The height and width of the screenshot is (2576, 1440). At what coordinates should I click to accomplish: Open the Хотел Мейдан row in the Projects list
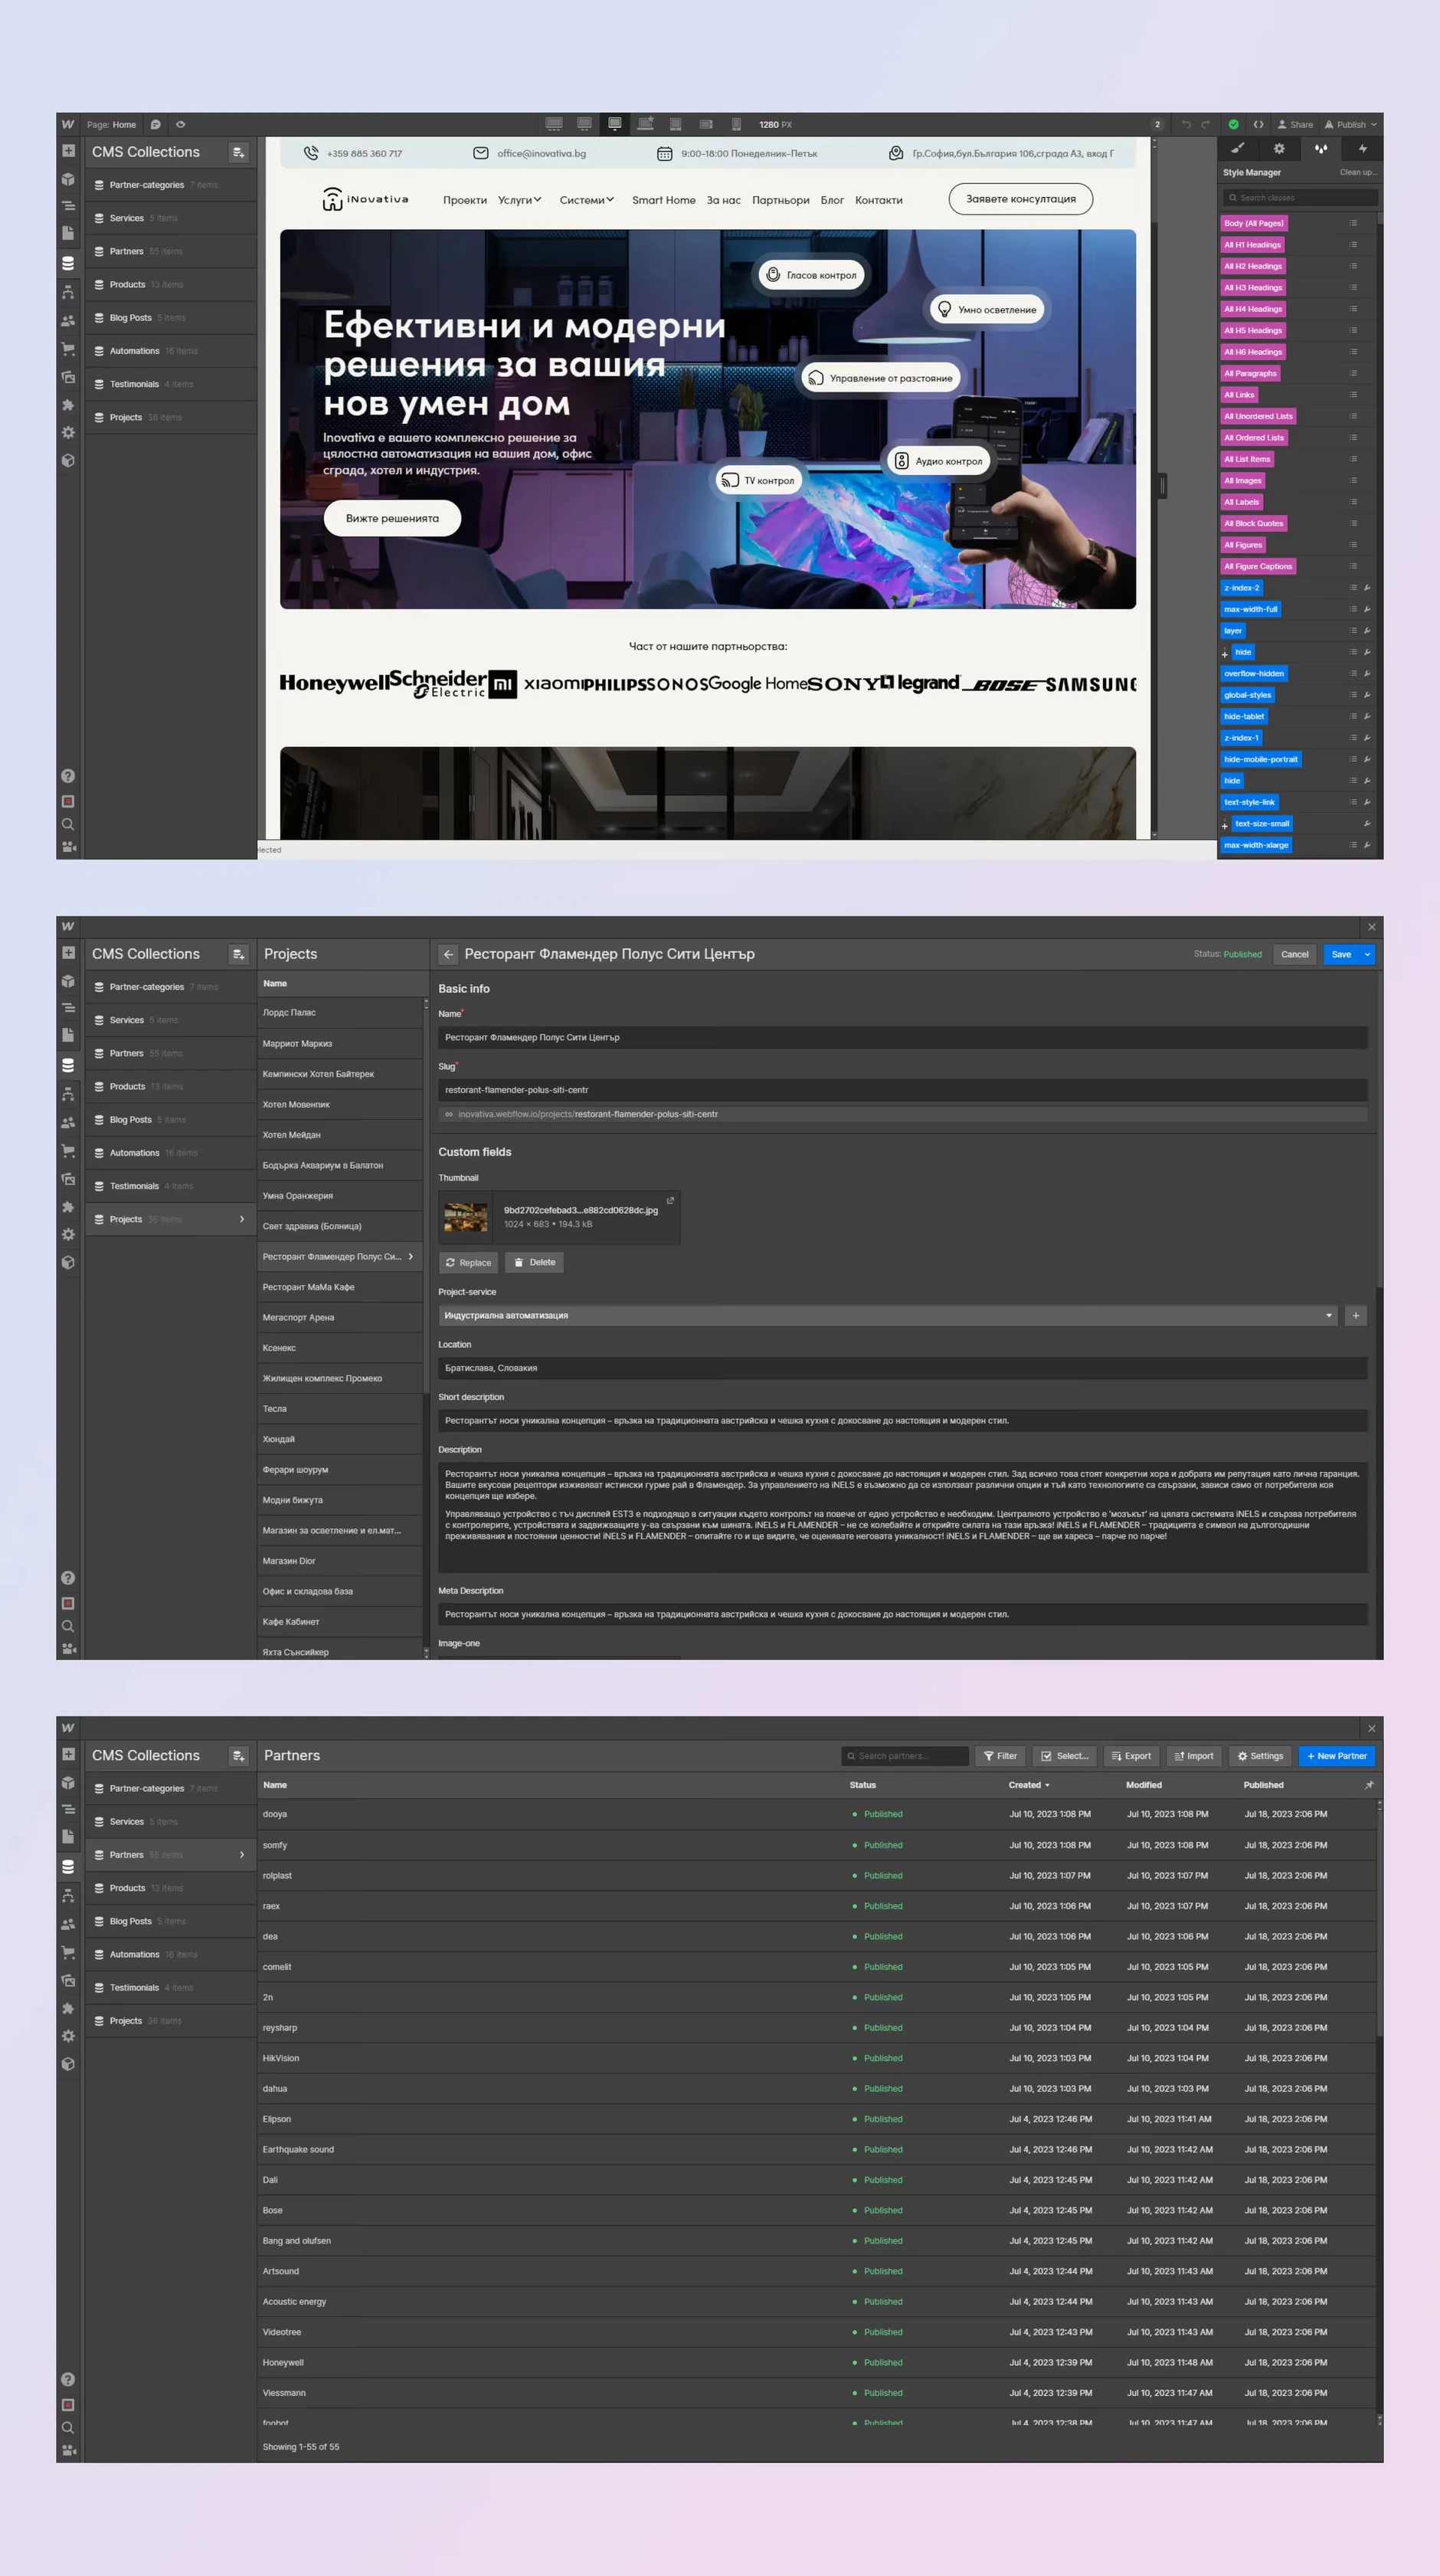point(340,1135)
